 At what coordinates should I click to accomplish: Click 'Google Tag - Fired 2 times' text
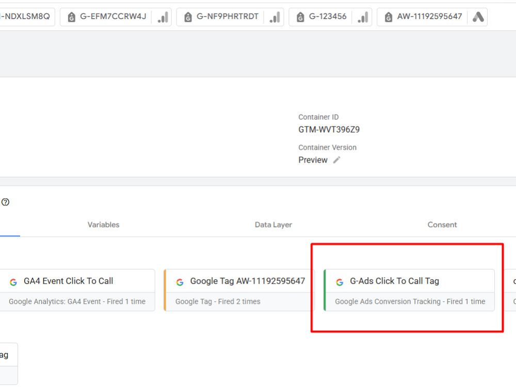[218, 301]
